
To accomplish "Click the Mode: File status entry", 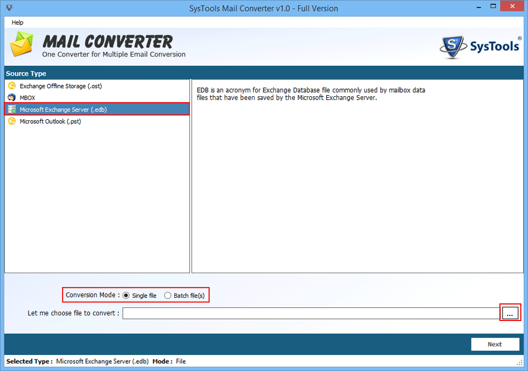I will pyautogui.click(x=169, y=361).
